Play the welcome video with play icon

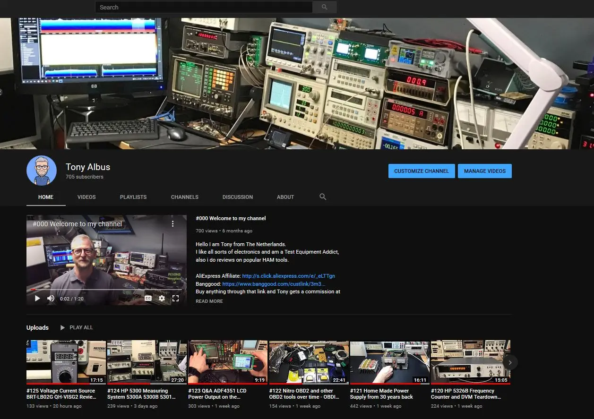pos(37,298)
